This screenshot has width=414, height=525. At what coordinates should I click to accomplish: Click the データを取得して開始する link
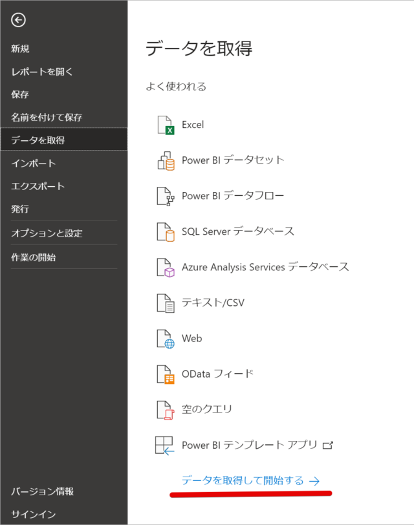coord(250,481)
